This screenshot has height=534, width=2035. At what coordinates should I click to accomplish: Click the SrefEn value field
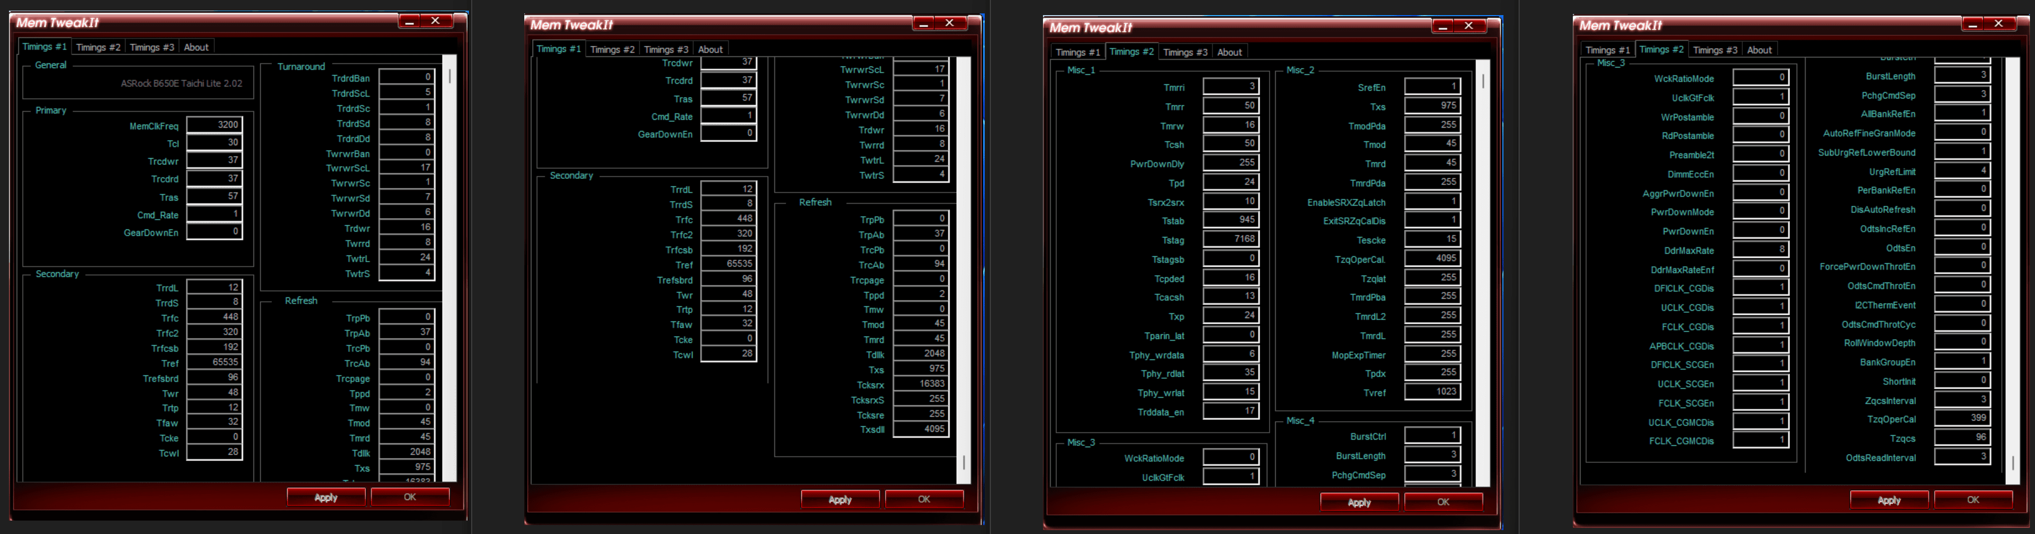[x=1432, y=86]
